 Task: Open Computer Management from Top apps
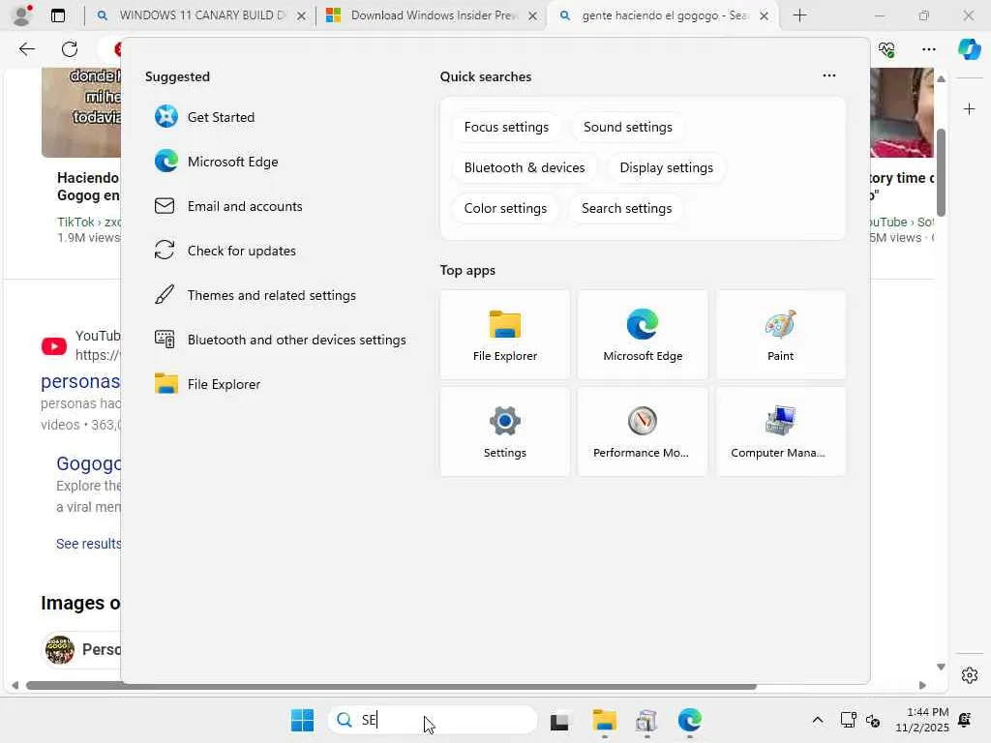(781, 431)
